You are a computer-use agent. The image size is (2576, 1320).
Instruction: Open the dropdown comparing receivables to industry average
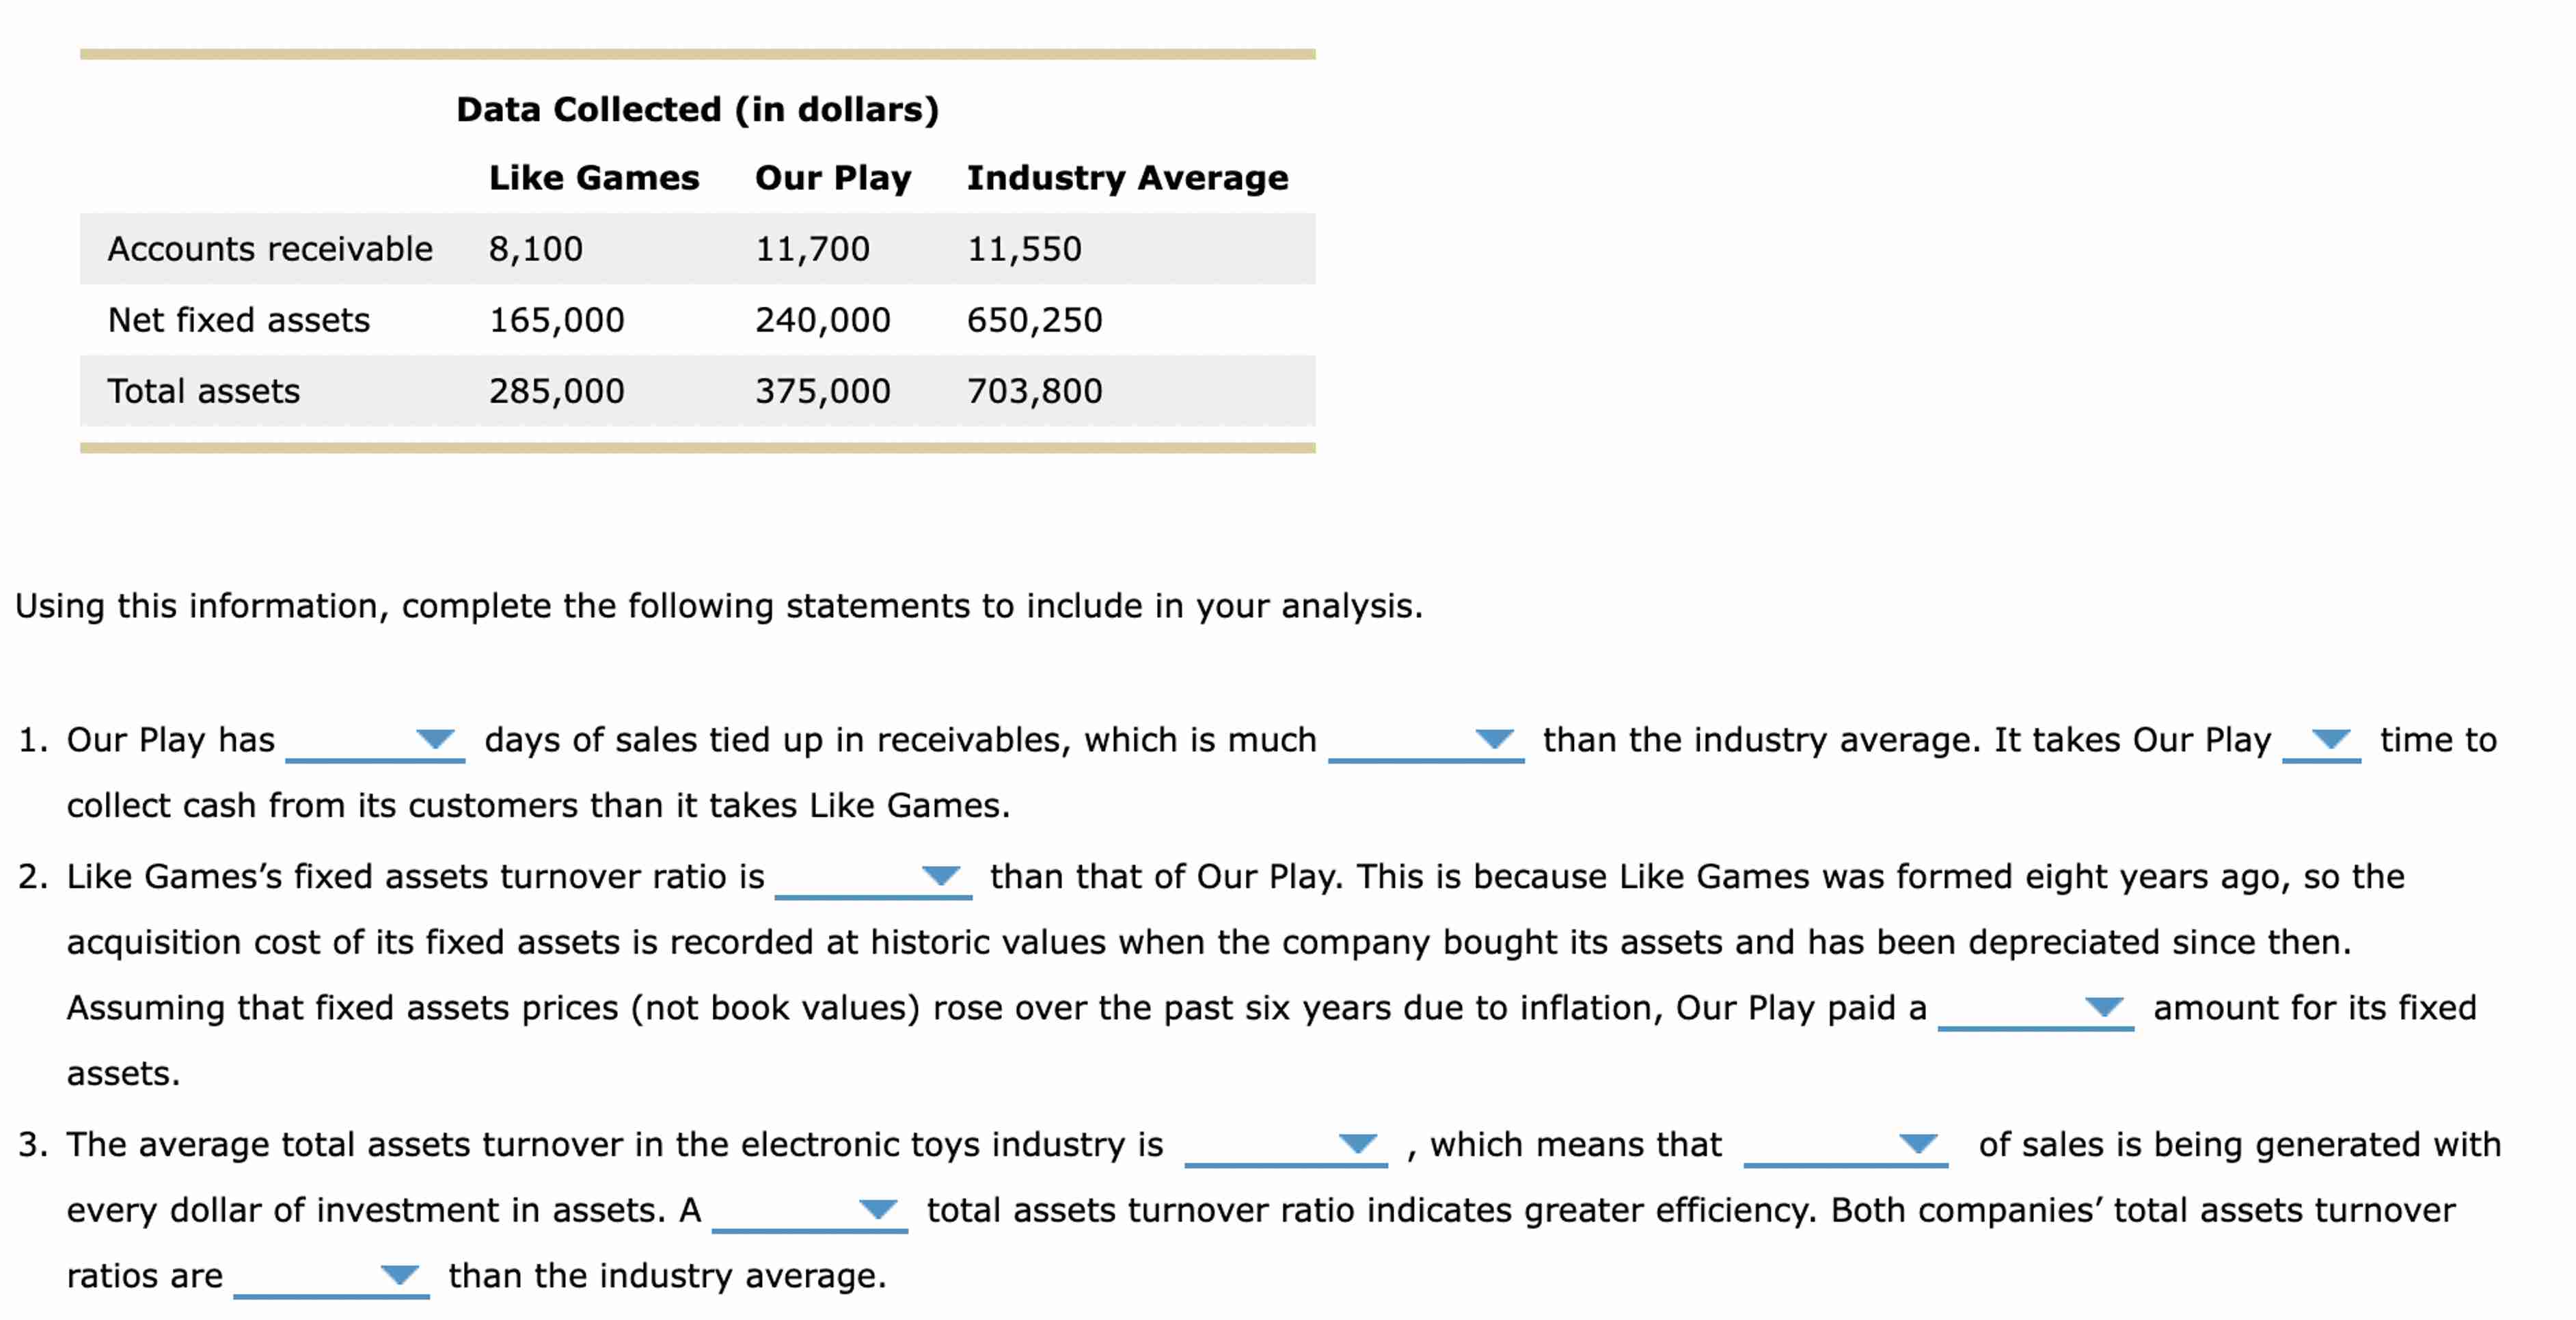[x=1497, y=742]
